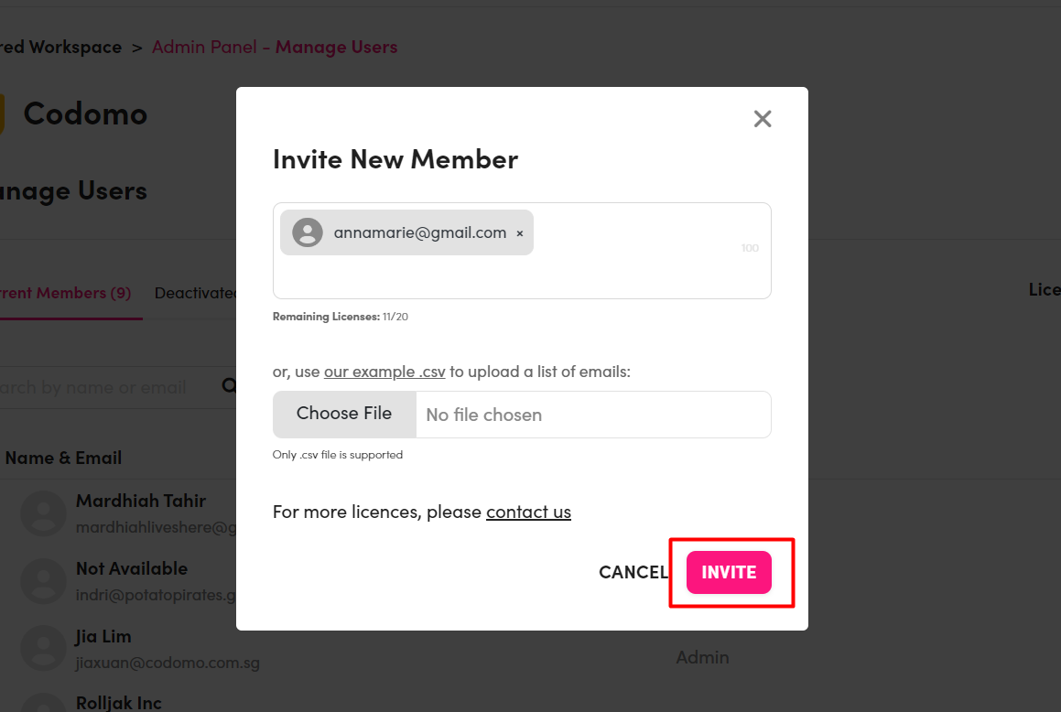
Task: Switch to the Current Members (9) tab
Action: pyautogui.click(x=66, y=293)
